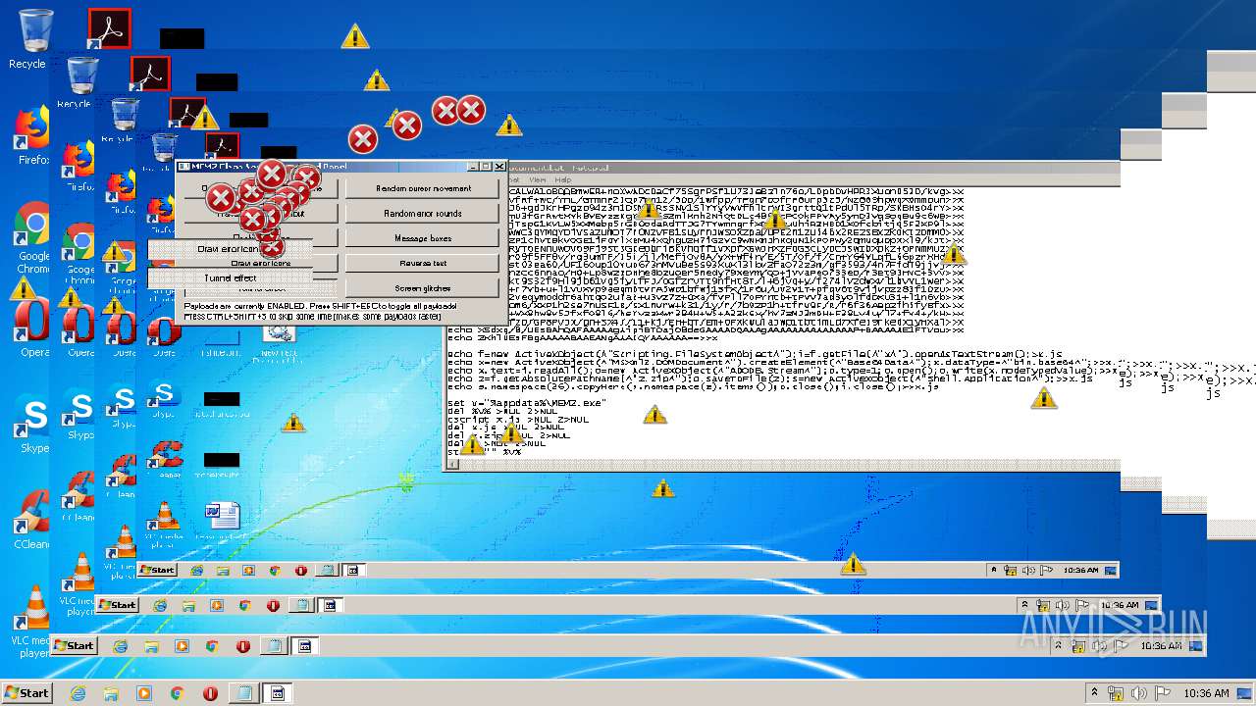Launch the outermost CCleaner desktop shortcut
1256x706 pixels.
(x=32, y=520)
